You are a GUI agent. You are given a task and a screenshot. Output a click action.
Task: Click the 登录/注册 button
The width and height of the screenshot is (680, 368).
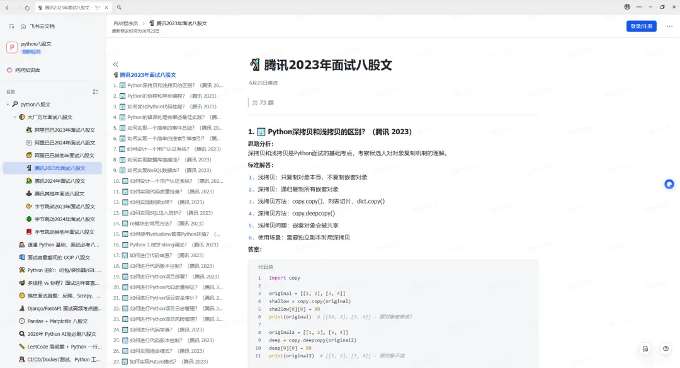tap(641, 26)
